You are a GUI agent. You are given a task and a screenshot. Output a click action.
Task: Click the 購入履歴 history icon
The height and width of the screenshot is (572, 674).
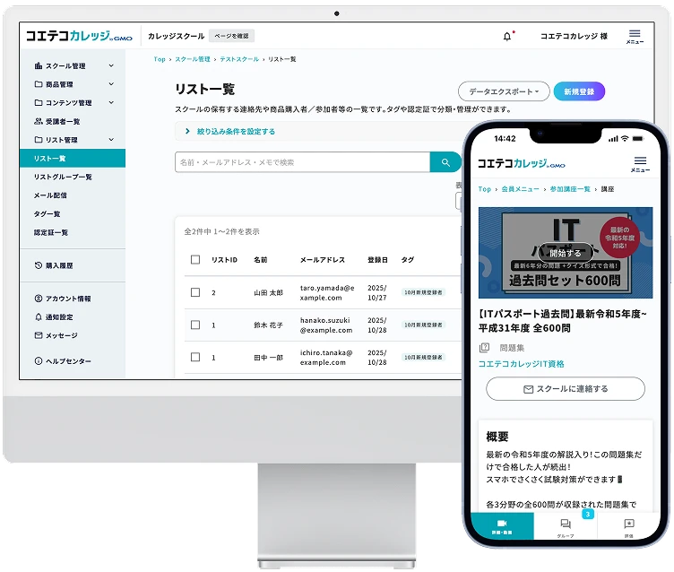39,265
